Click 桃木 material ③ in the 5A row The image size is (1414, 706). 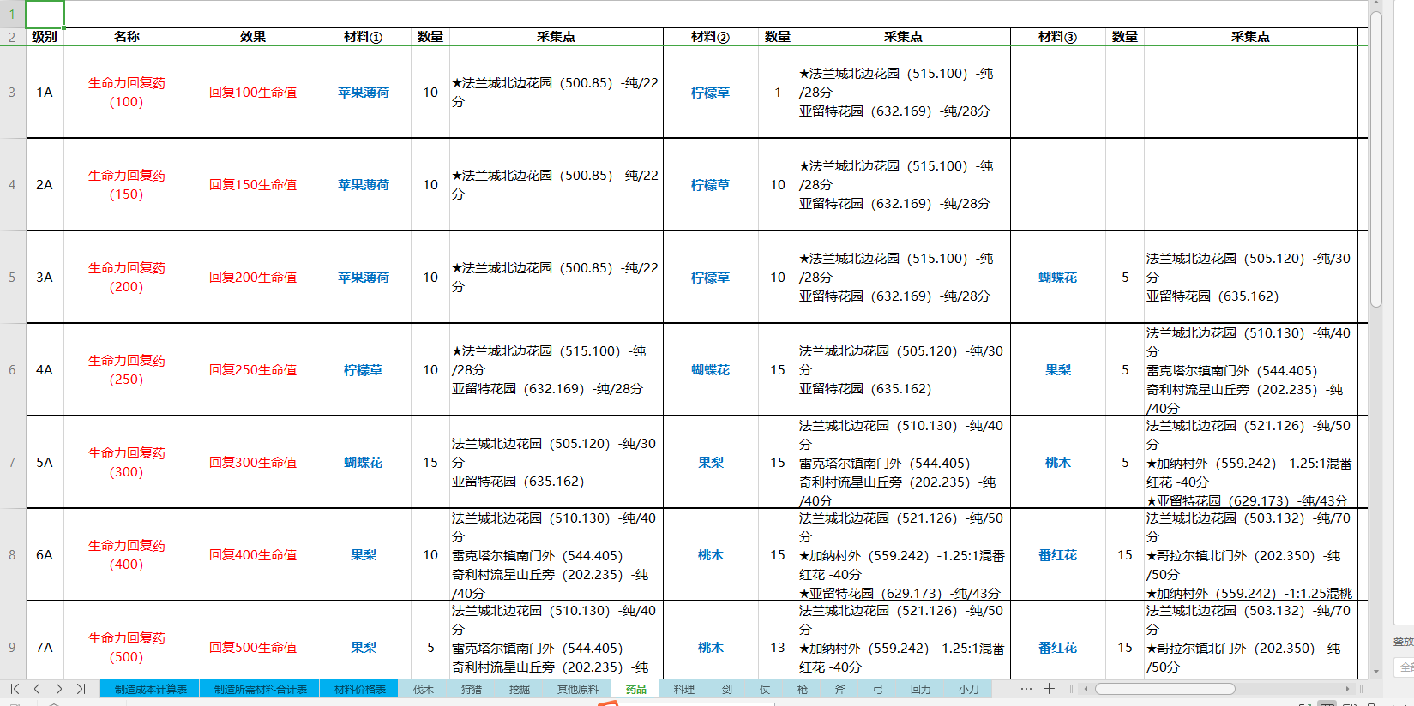pyautogui.click(x=1058, y=462)
